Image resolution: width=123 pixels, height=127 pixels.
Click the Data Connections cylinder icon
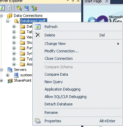pos(9,16)
